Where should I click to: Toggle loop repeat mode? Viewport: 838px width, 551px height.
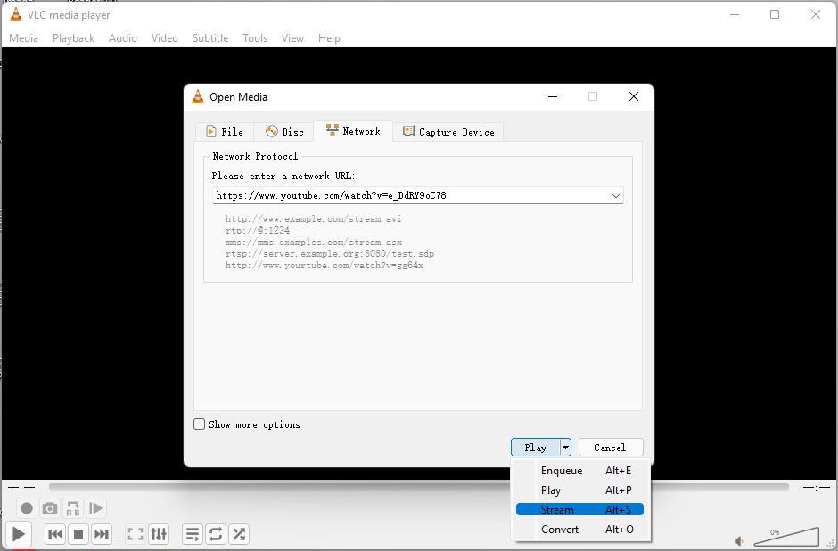pos(216,534)
